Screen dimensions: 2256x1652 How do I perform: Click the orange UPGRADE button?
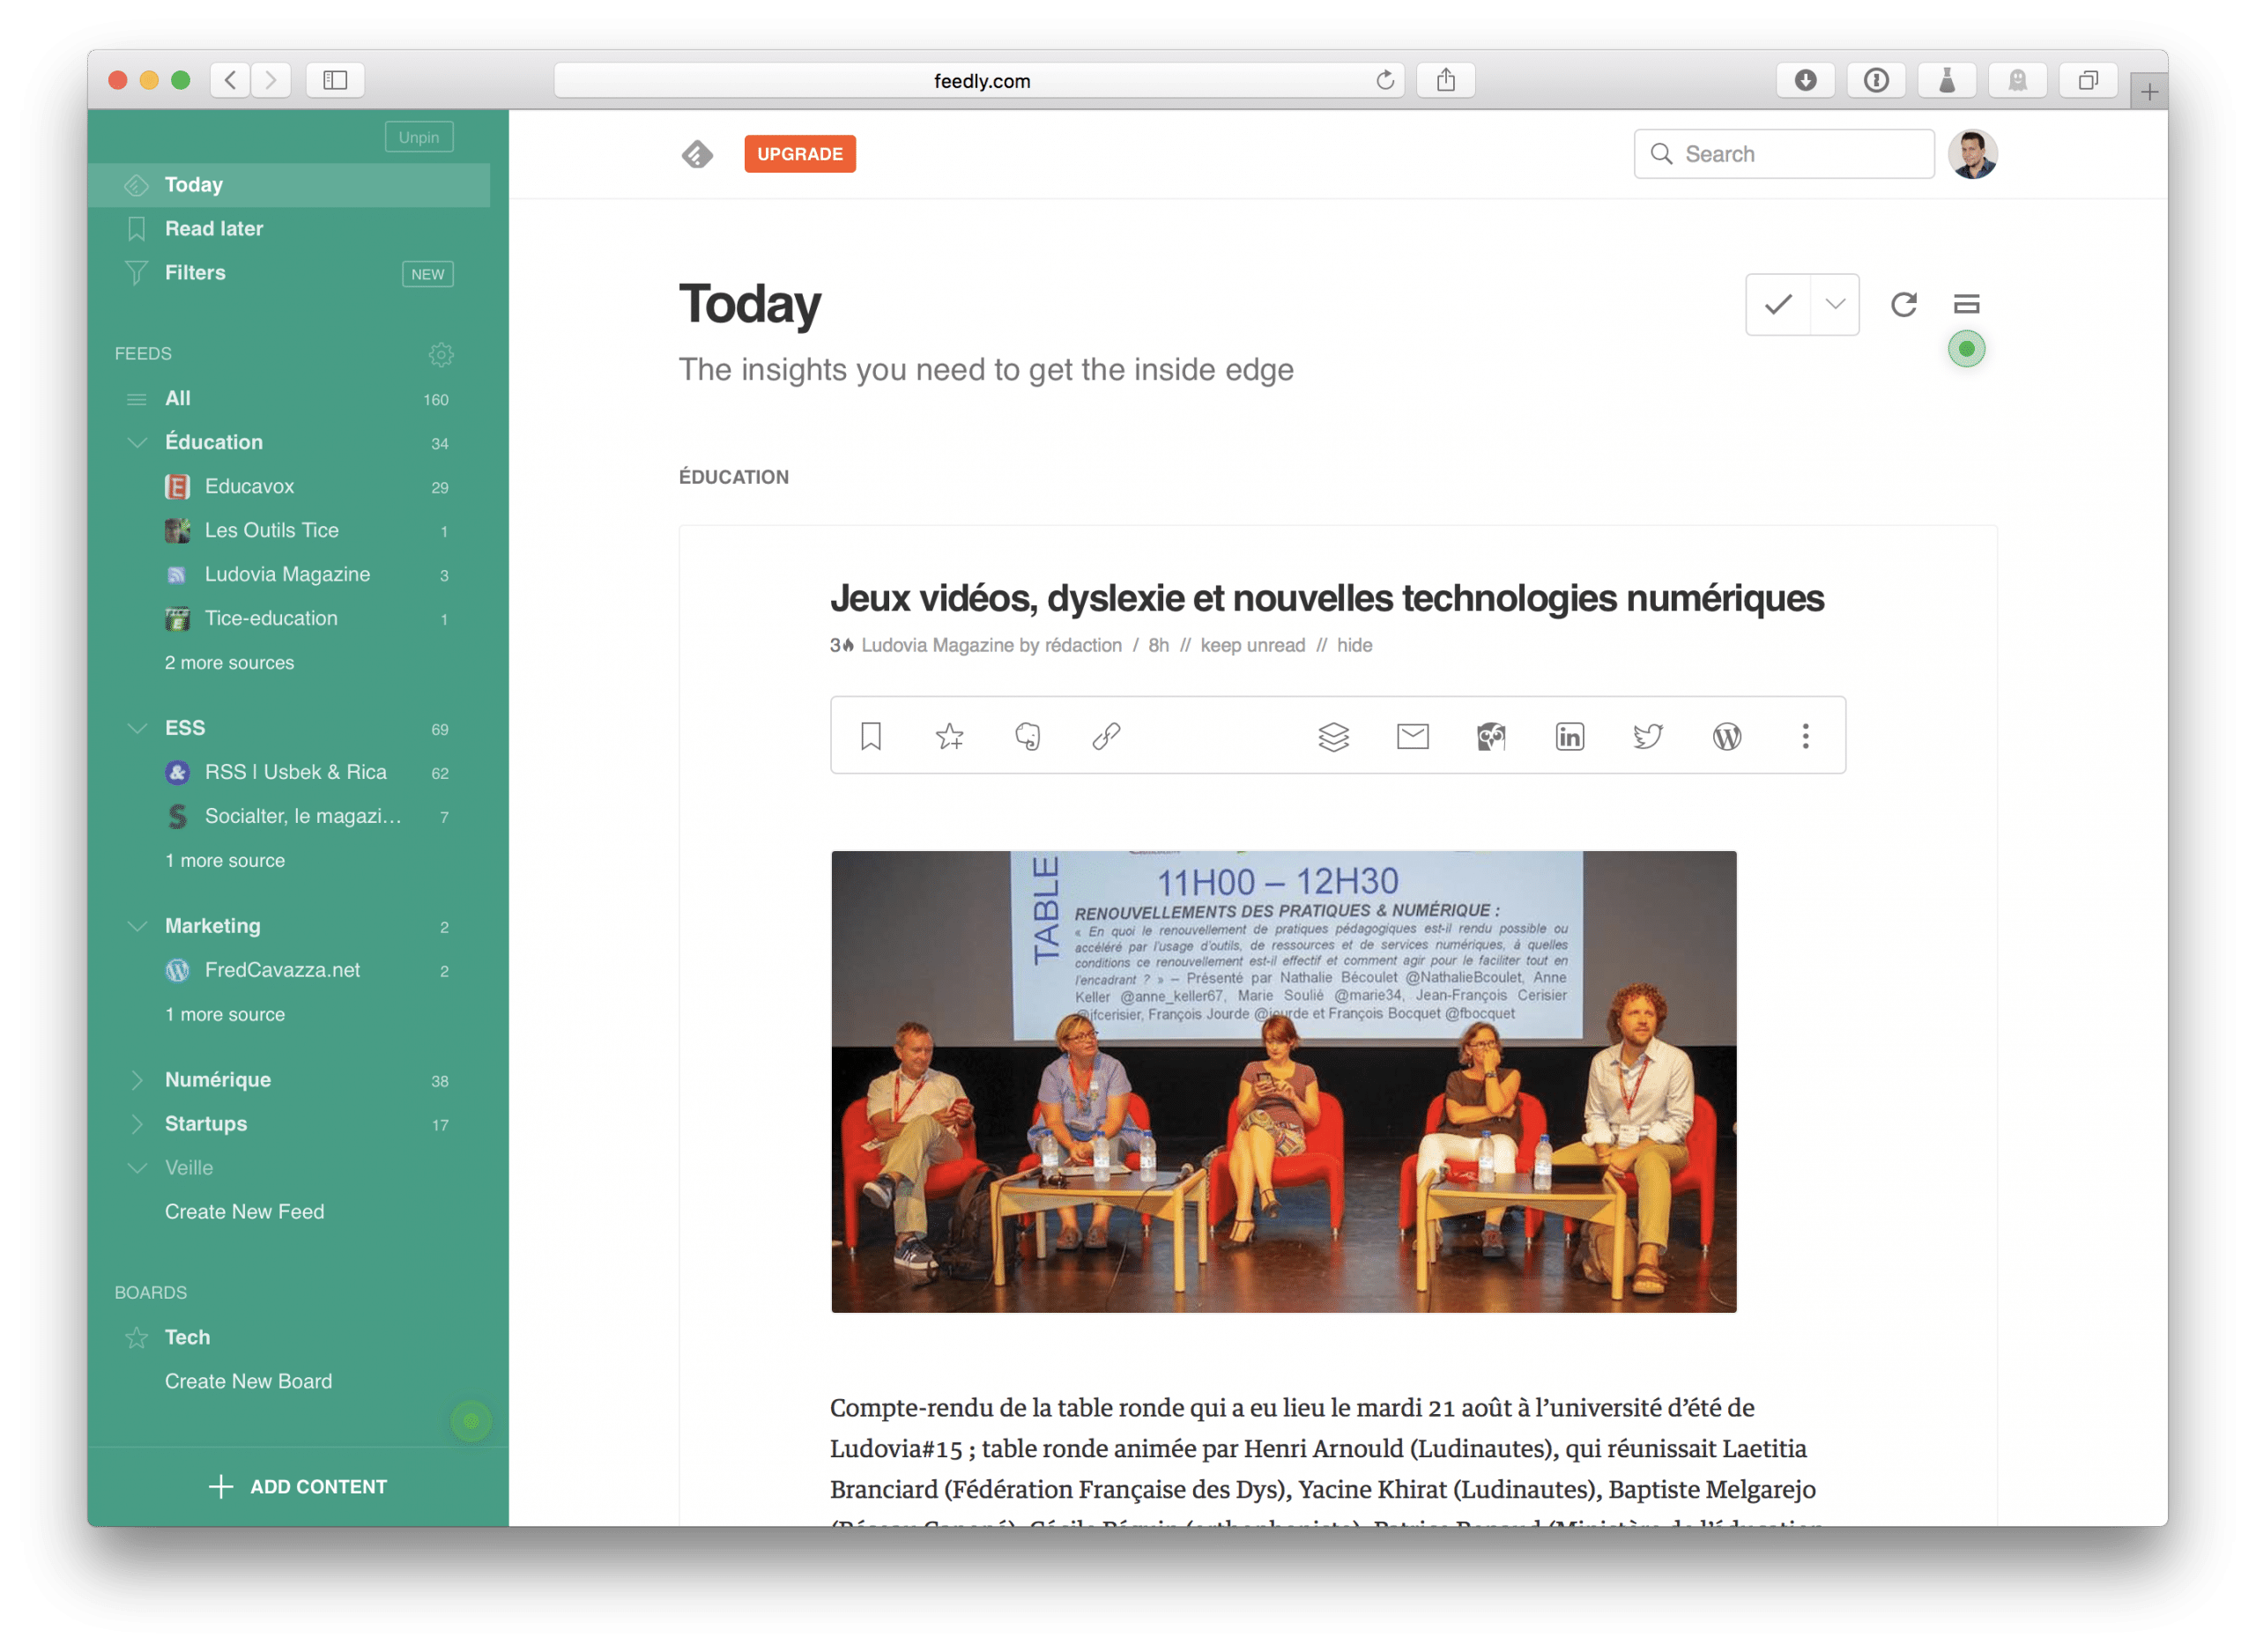800,154
